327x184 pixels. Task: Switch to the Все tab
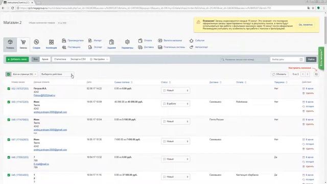point(35,59)
